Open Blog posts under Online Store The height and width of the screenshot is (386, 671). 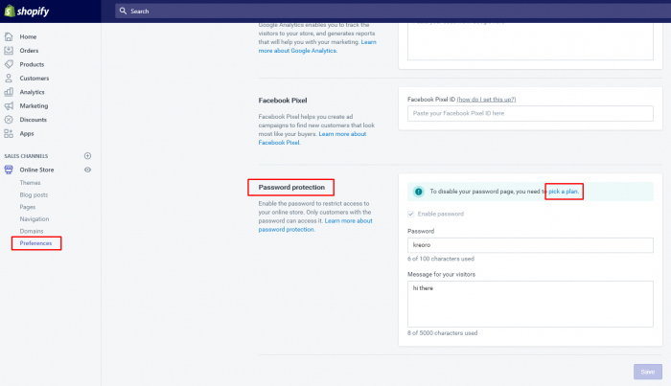point(34,195)
